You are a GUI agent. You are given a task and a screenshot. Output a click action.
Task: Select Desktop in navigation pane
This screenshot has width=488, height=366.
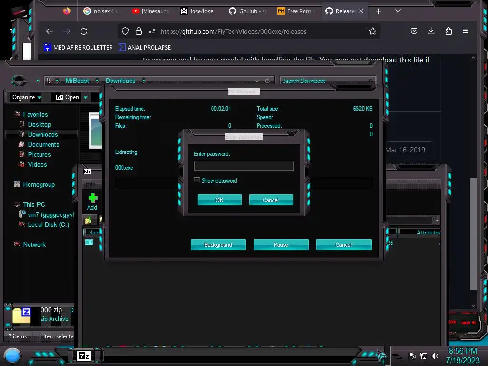point(40,124)
